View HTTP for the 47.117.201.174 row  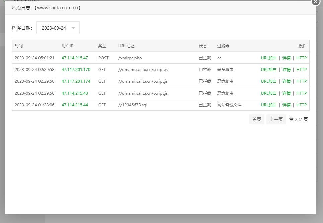click(x=301, y=81)
